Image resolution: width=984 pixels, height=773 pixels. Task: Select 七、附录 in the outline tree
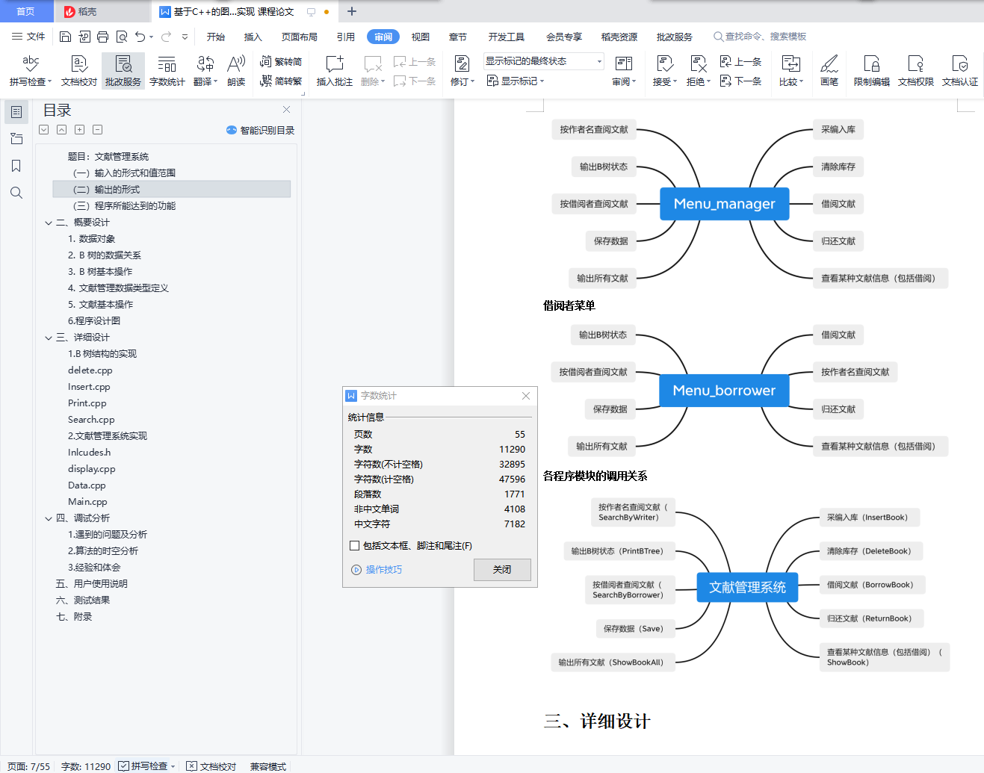[x=74, y=617]
